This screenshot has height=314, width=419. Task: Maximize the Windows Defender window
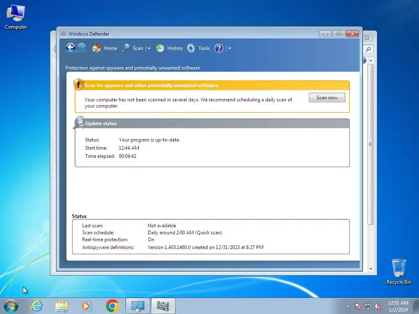(x=338, y=34)
